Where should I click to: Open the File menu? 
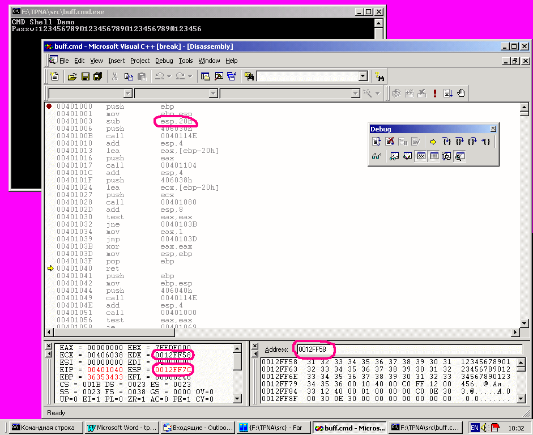tap(64, 61)
